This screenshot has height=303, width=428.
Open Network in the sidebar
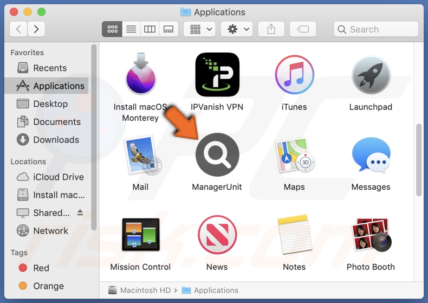pos(47,231)
